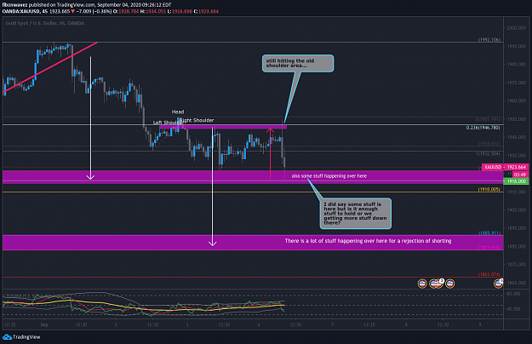Screen dimensions: 532x344
Task: Click the US flag event icon beside price axis
Action: click(498, 284)
